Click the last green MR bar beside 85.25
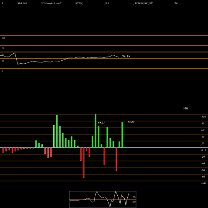This screenshot has height=208, width=208. [122, 135]
